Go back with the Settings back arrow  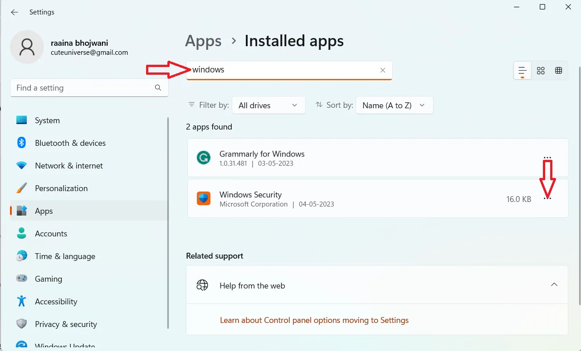point(15,12)
